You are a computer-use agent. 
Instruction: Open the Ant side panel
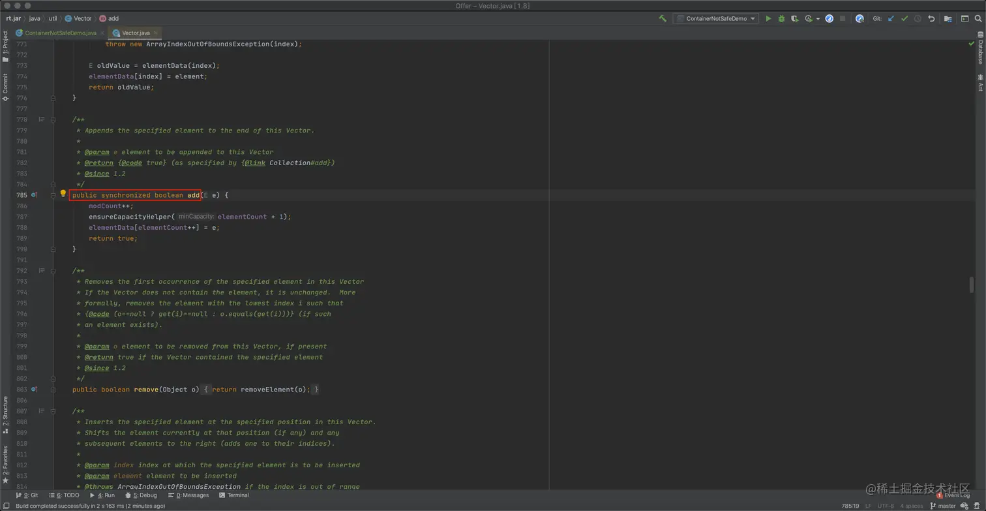(x=980, y=82)
